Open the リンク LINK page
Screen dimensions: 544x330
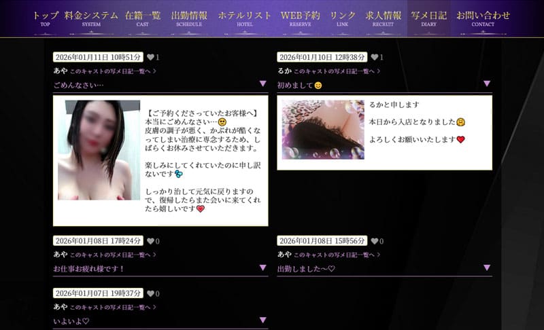343,19
